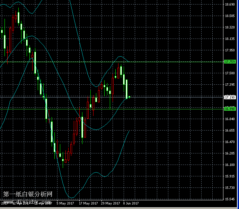This screenshot has height=209, width=239.
Task: Click the 17.759 green price label
Action: pos(230,62)
